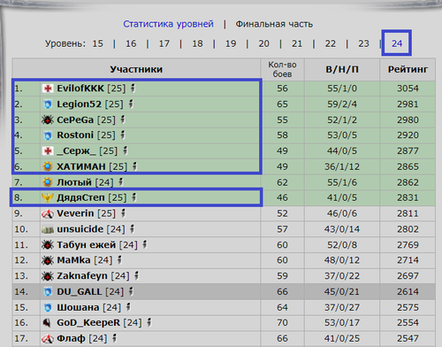
Task: Click the spider icon beside Табун ежей
Action: pos(48,245)
